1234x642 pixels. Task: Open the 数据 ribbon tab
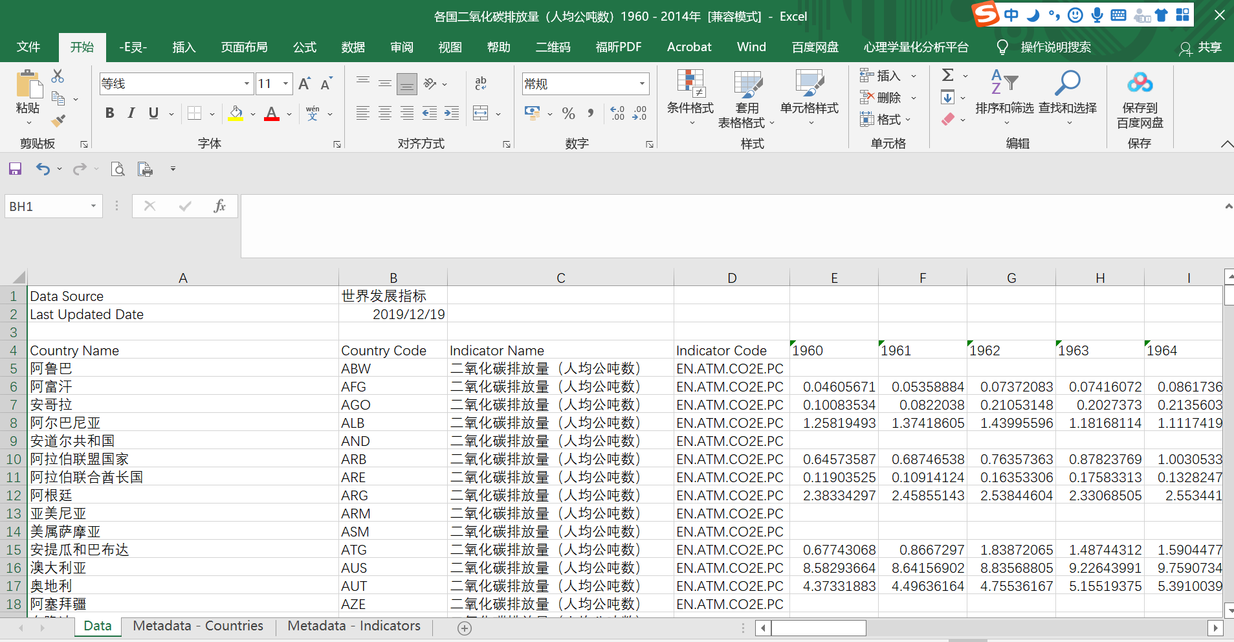[353, 47]
